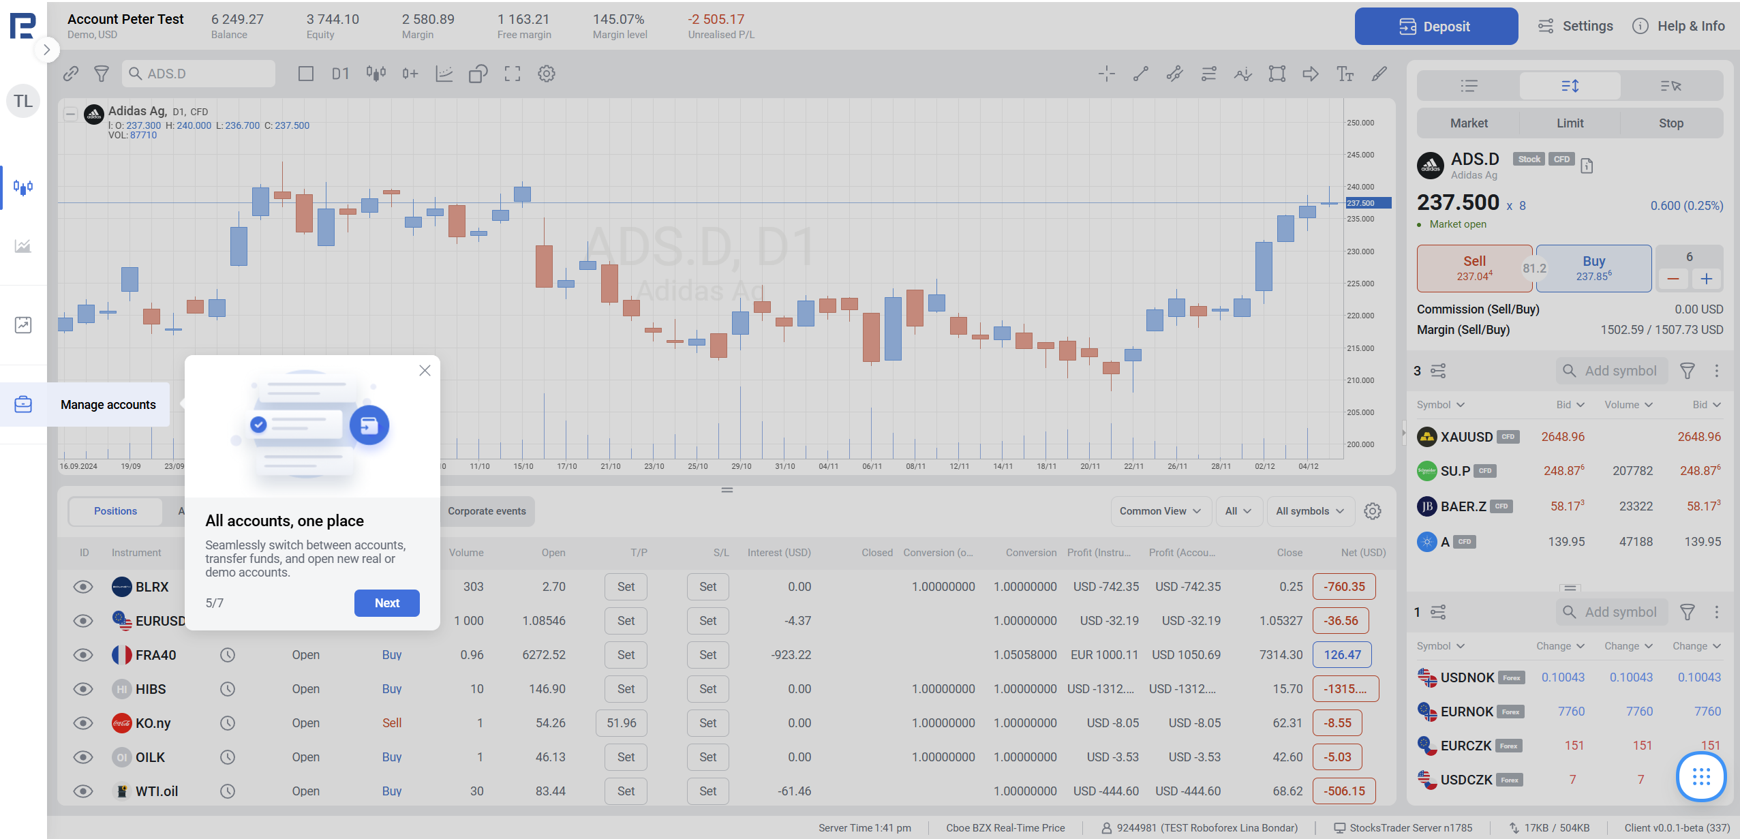The height and width of the screenshot is (839, 1740).
Task: Toggle visibility eye for FRA40 position
Action: 83,655
